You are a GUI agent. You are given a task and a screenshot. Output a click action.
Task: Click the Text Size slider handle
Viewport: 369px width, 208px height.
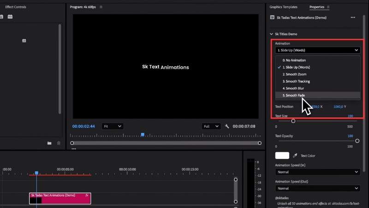tap(293, 121)
